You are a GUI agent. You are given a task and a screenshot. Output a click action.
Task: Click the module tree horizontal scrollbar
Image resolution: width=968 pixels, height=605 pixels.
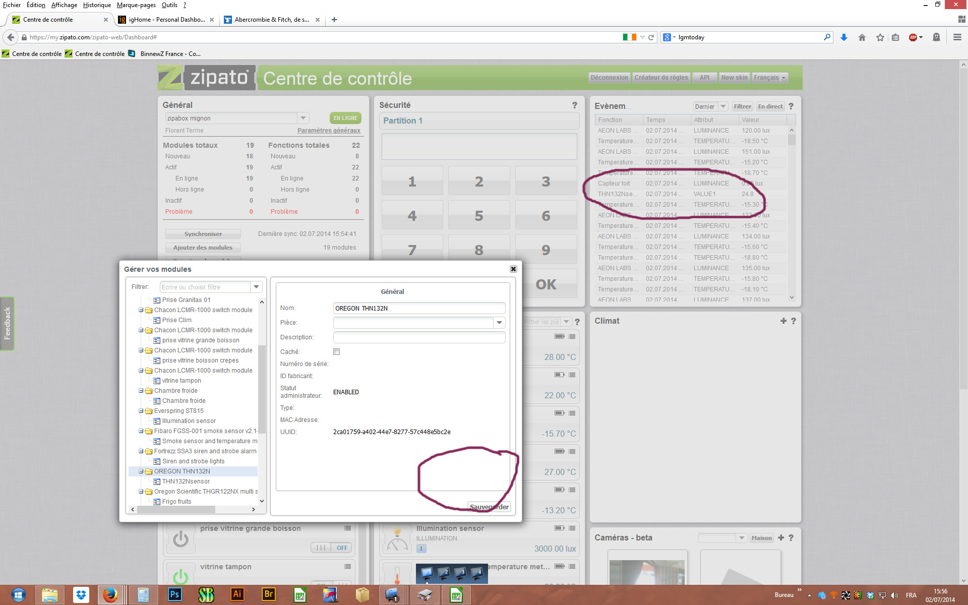click(x=176, y=509)
